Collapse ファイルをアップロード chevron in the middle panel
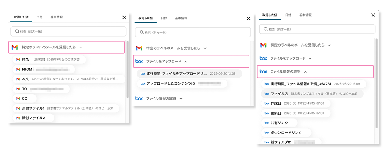The width and height of the screenshot is (386, 150). point(186,62)
